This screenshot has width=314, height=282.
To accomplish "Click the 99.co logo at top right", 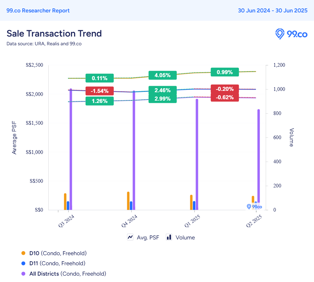I will 291,34.
